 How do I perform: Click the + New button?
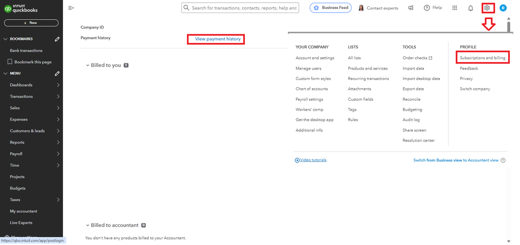[x=31, y=23]
